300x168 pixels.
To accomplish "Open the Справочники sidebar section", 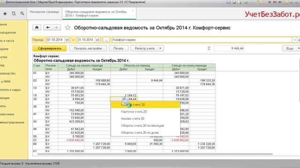I will pyautogui.click(x=7, y=114).
